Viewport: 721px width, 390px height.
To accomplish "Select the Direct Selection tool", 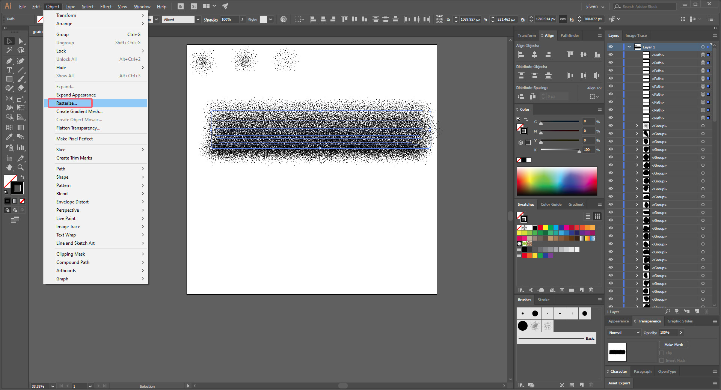I will click(x=21, y=41).
